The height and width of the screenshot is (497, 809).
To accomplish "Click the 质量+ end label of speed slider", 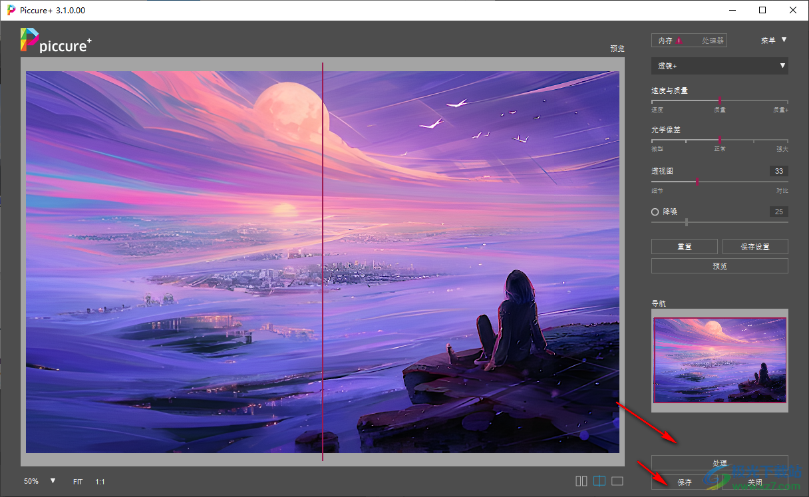I will coord(780,110).
